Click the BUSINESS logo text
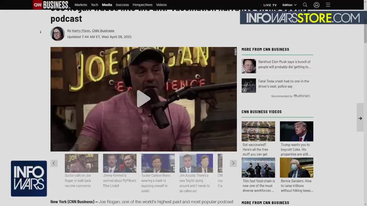The width and height of the screenshot is (367, 206). (x=56, y=5)
